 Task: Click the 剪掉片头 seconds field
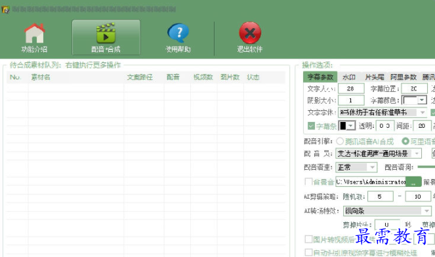click(x=387, y=224)
